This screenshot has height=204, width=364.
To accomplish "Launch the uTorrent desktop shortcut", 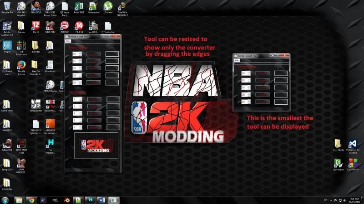I will (x=108, y=8).
